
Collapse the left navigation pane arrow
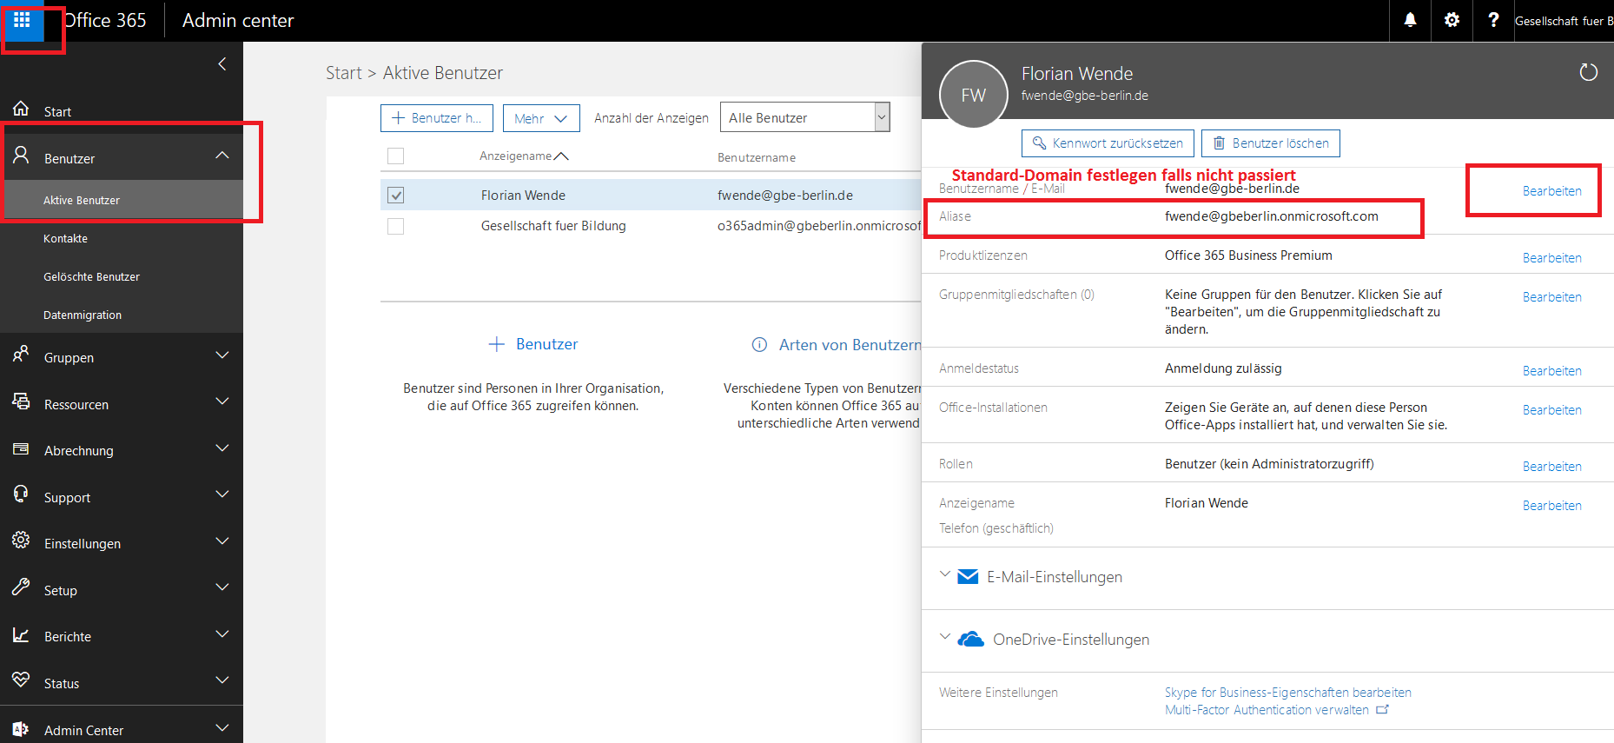point(222,63)
